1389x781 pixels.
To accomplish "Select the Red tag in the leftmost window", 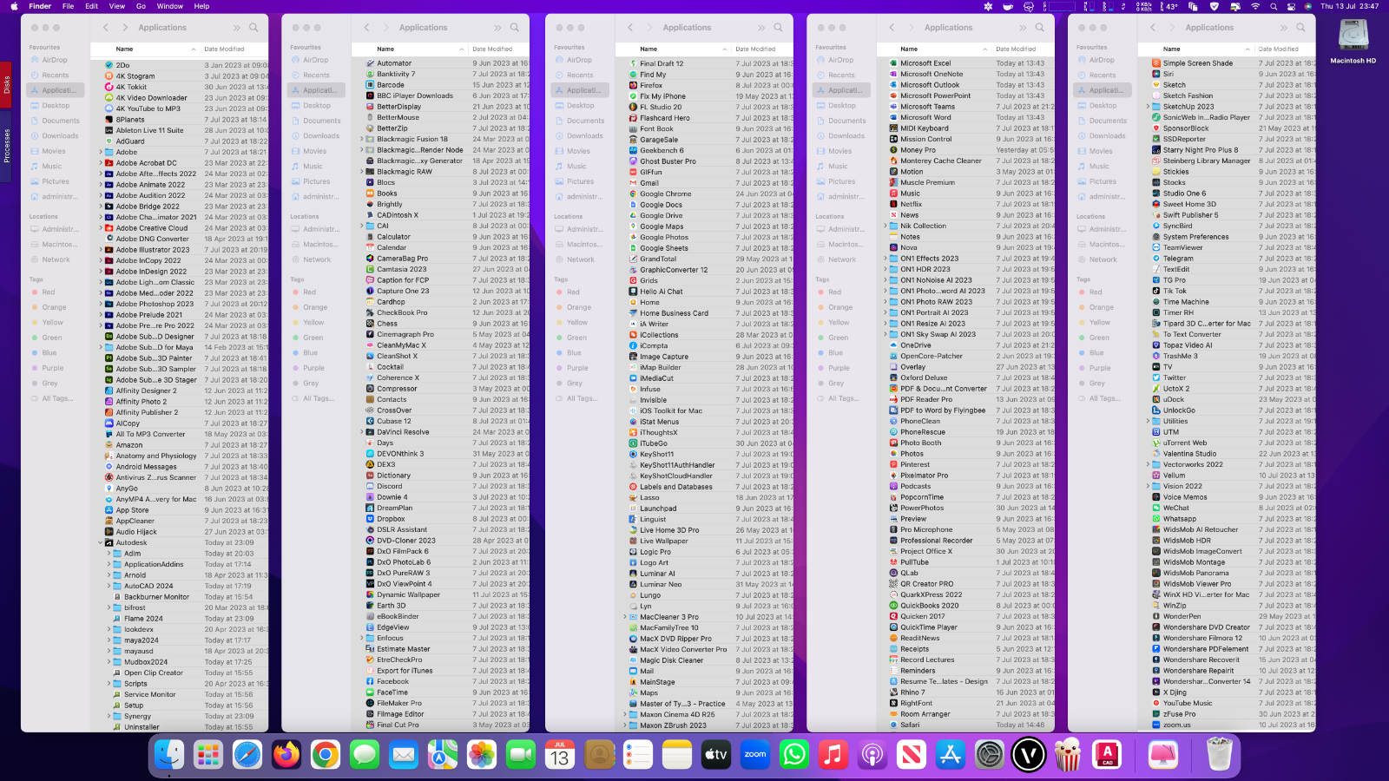I will tap(49, 292).
